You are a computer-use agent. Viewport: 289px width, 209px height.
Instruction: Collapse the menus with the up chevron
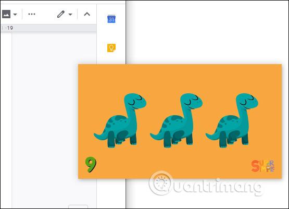87,14
